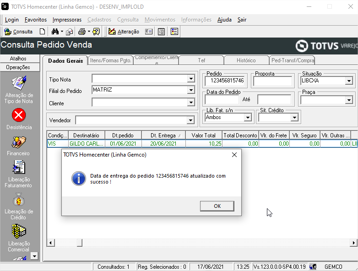Viewport: 358px width, 271px height.
Task: Click the binoculars search icon
Action: (55, 32)
